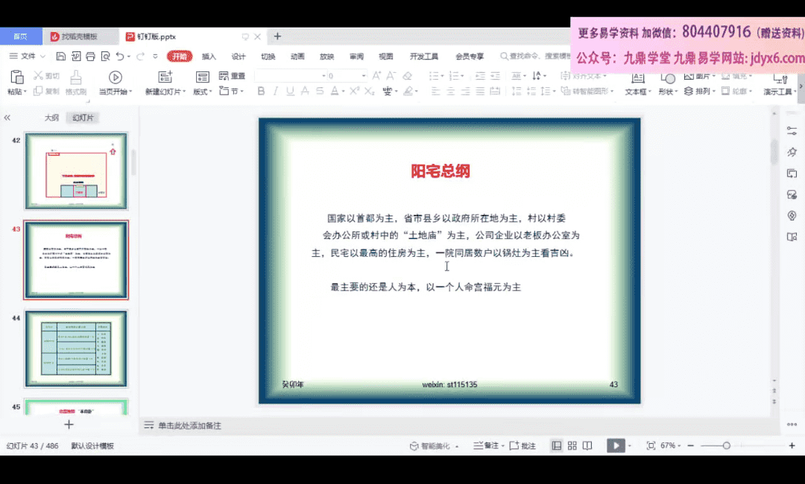Click the Undo arrow icon
This screenshot has height=484, width=805.
119,57
